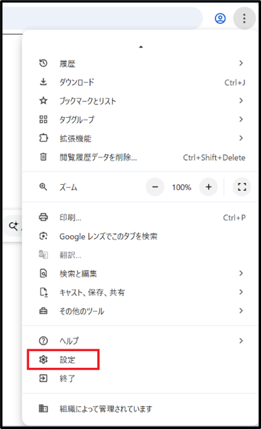Open キャスト、保存、共有 menu entry
Screen dimensions: 261x429
(x=140, y=292)
